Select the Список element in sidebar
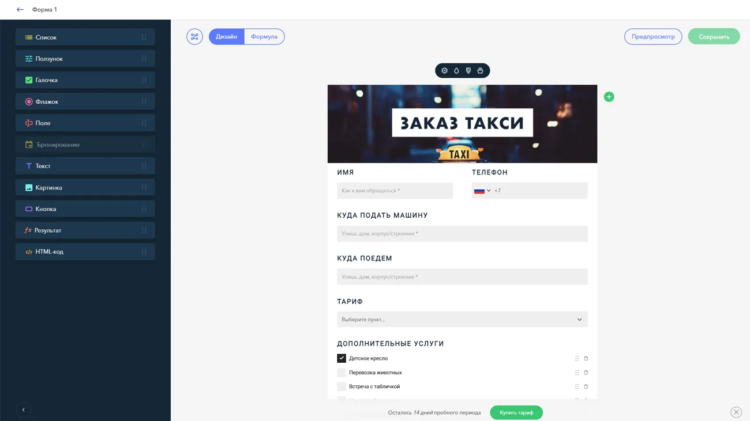Image resolution: width=750 pixels, height=421 pixels. tap(85, 37)
